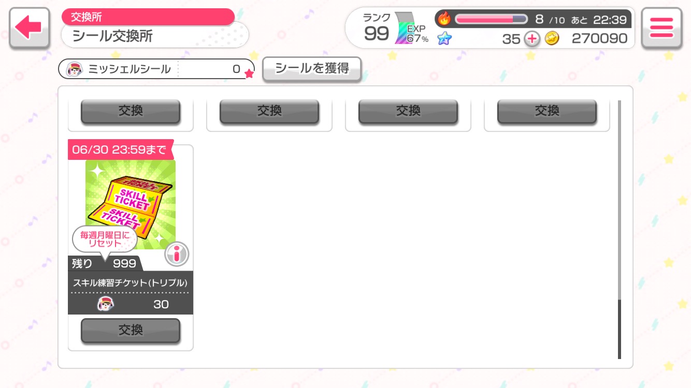Click second 交換 button in top row
The image size is (691, 388).
point(269,111)
